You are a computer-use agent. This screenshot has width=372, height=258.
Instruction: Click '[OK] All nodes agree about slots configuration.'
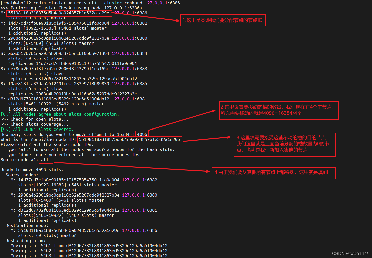(60, 114)
